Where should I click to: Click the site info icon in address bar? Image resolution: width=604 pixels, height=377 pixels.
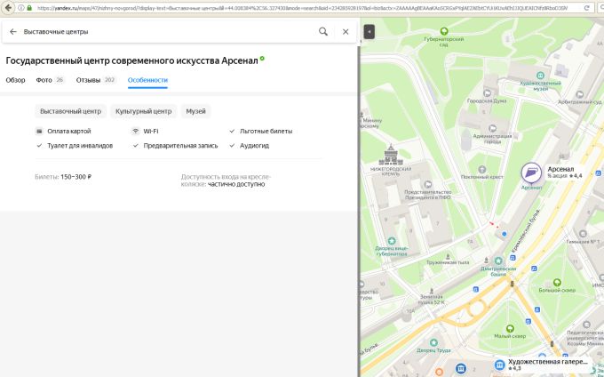coord(20,8)
